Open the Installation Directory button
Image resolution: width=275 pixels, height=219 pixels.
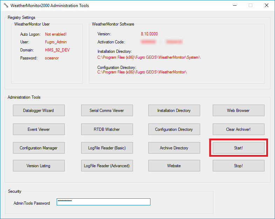(x=174, y=111)
